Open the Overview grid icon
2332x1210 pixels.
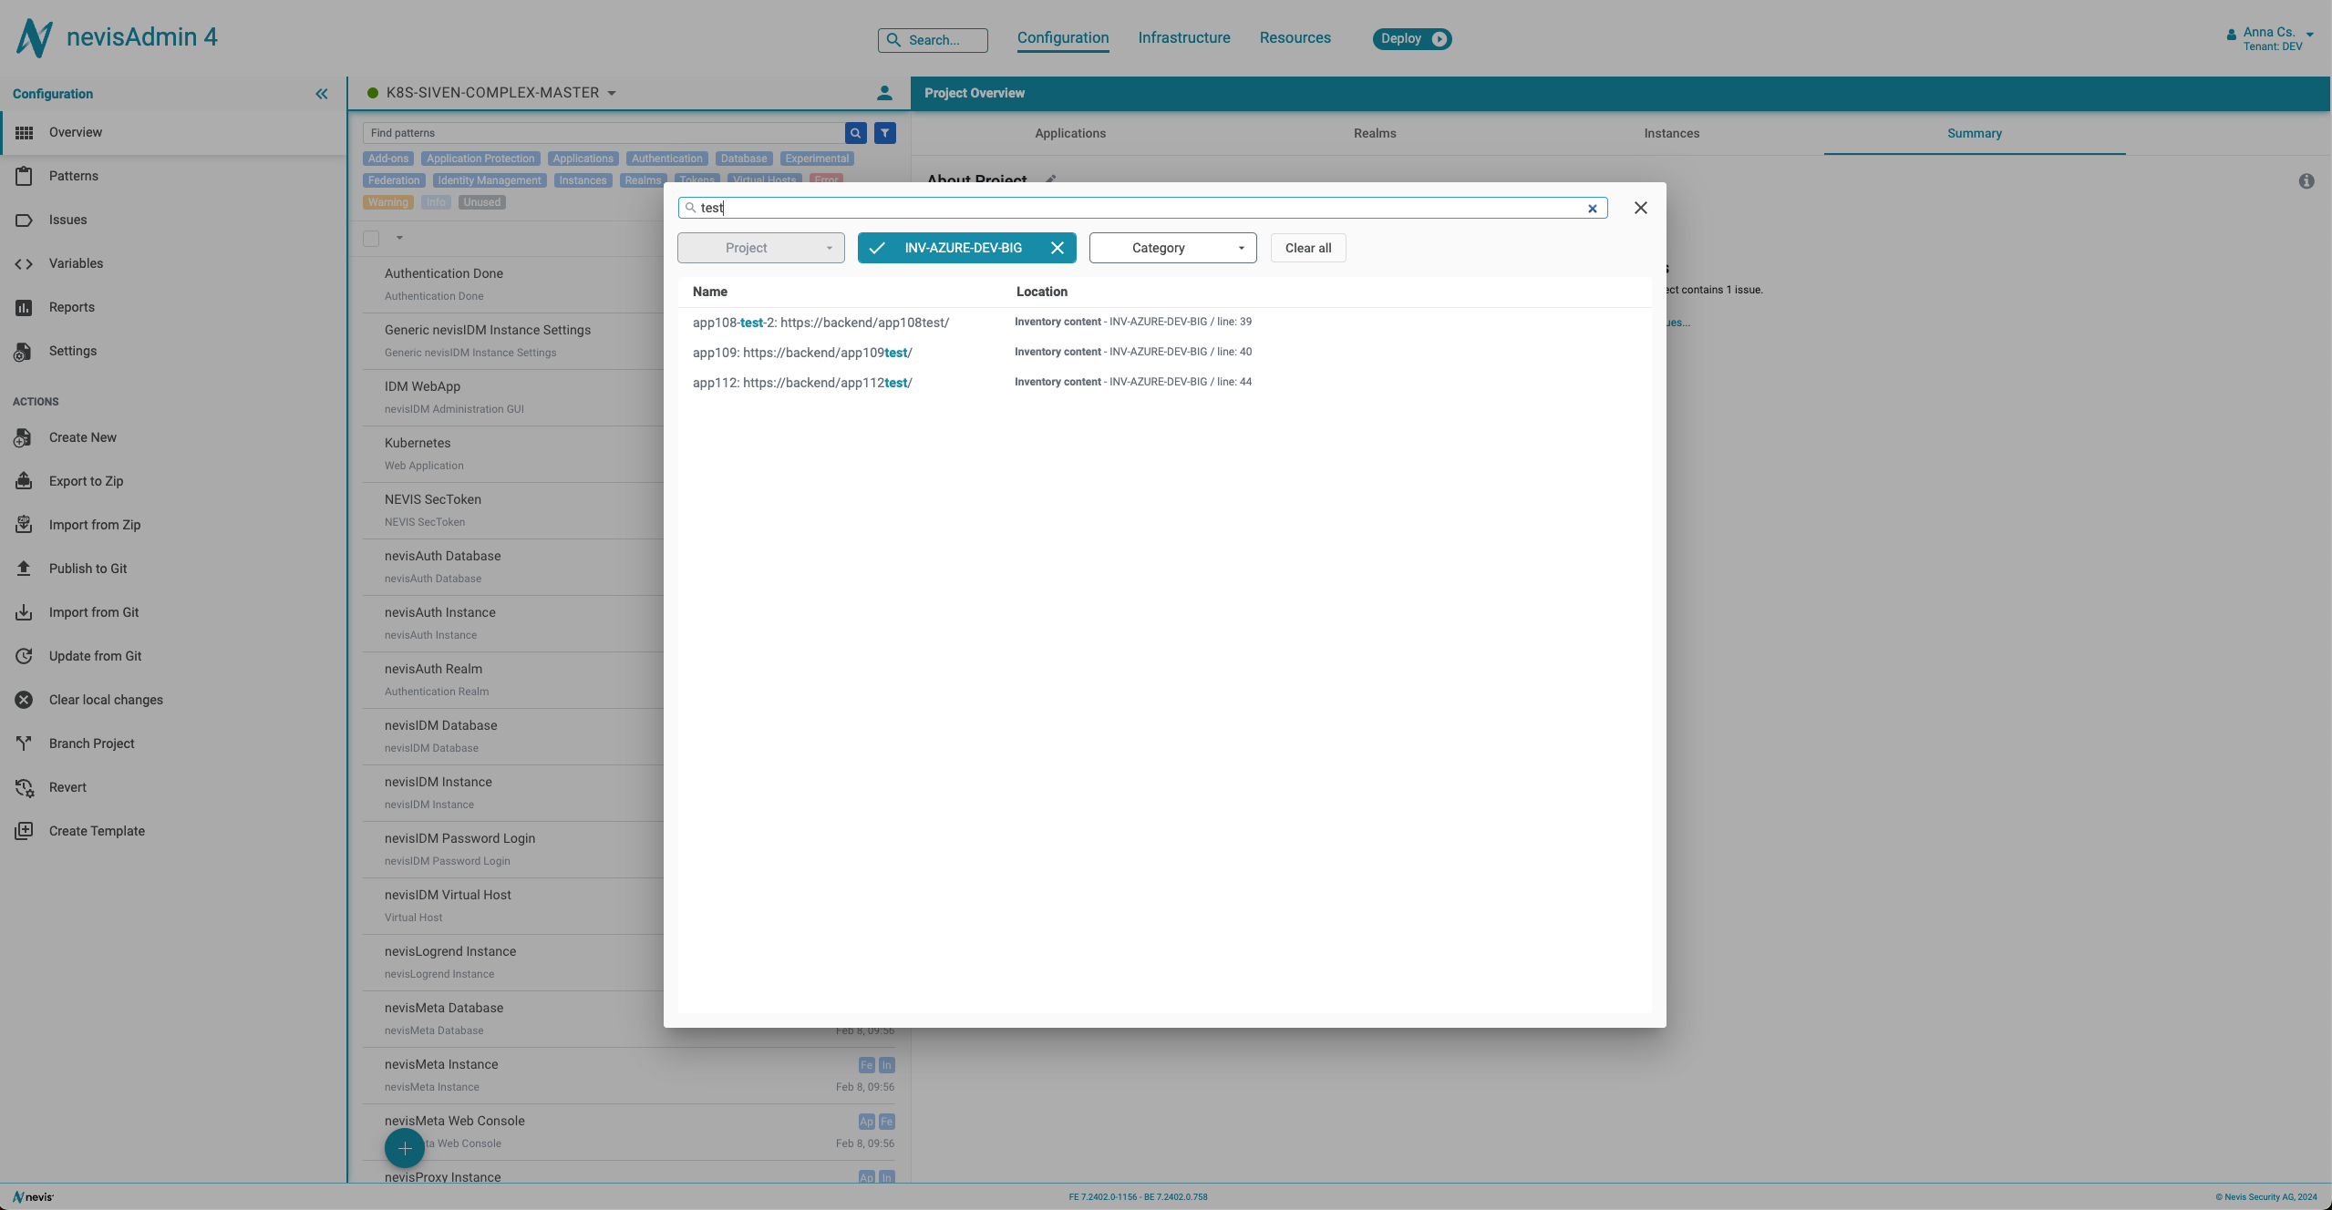pyautogui.click(x=24, y=133)
